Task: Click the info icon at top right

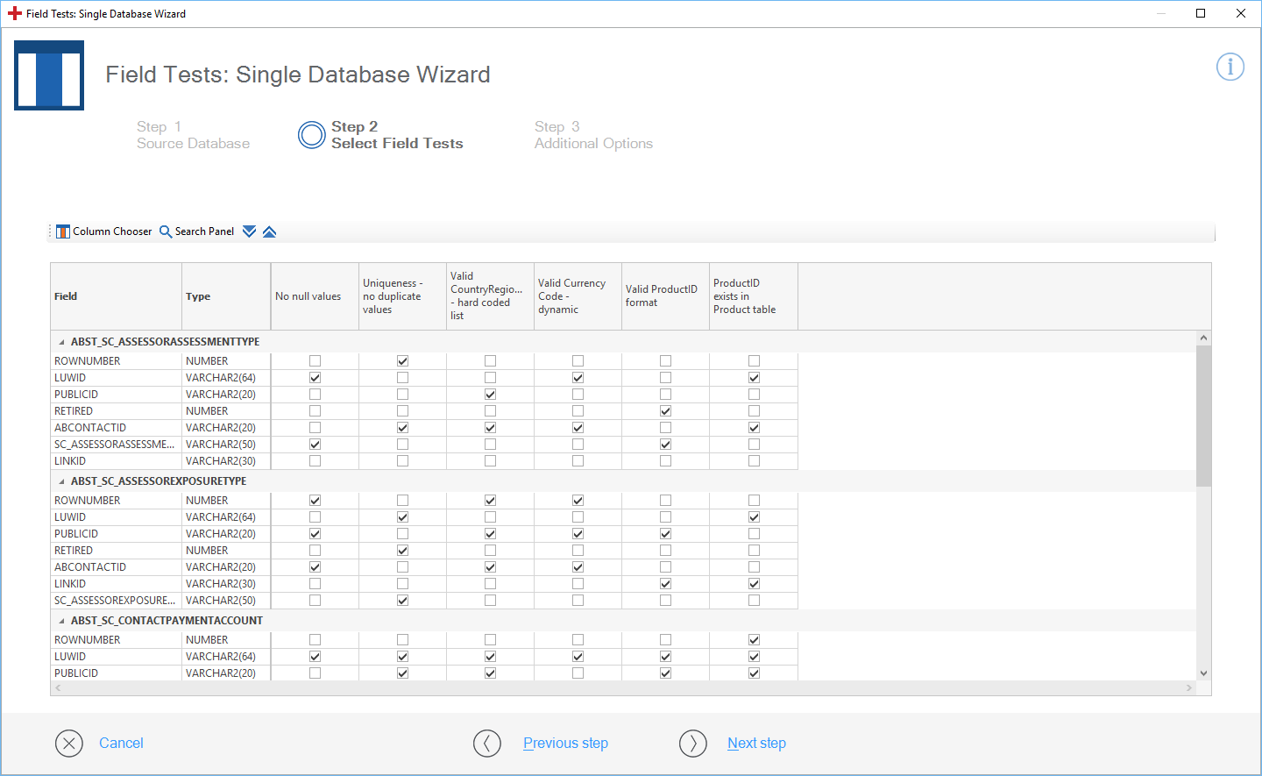Action: (x=1230, y=67)
